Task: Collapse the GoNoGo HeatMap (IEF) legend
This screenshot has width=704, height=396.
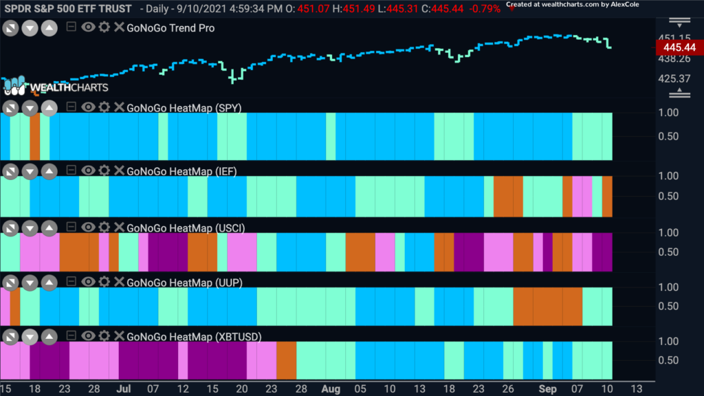Action: tap(71, 170)
